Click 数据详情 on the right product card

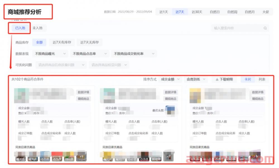258,92
